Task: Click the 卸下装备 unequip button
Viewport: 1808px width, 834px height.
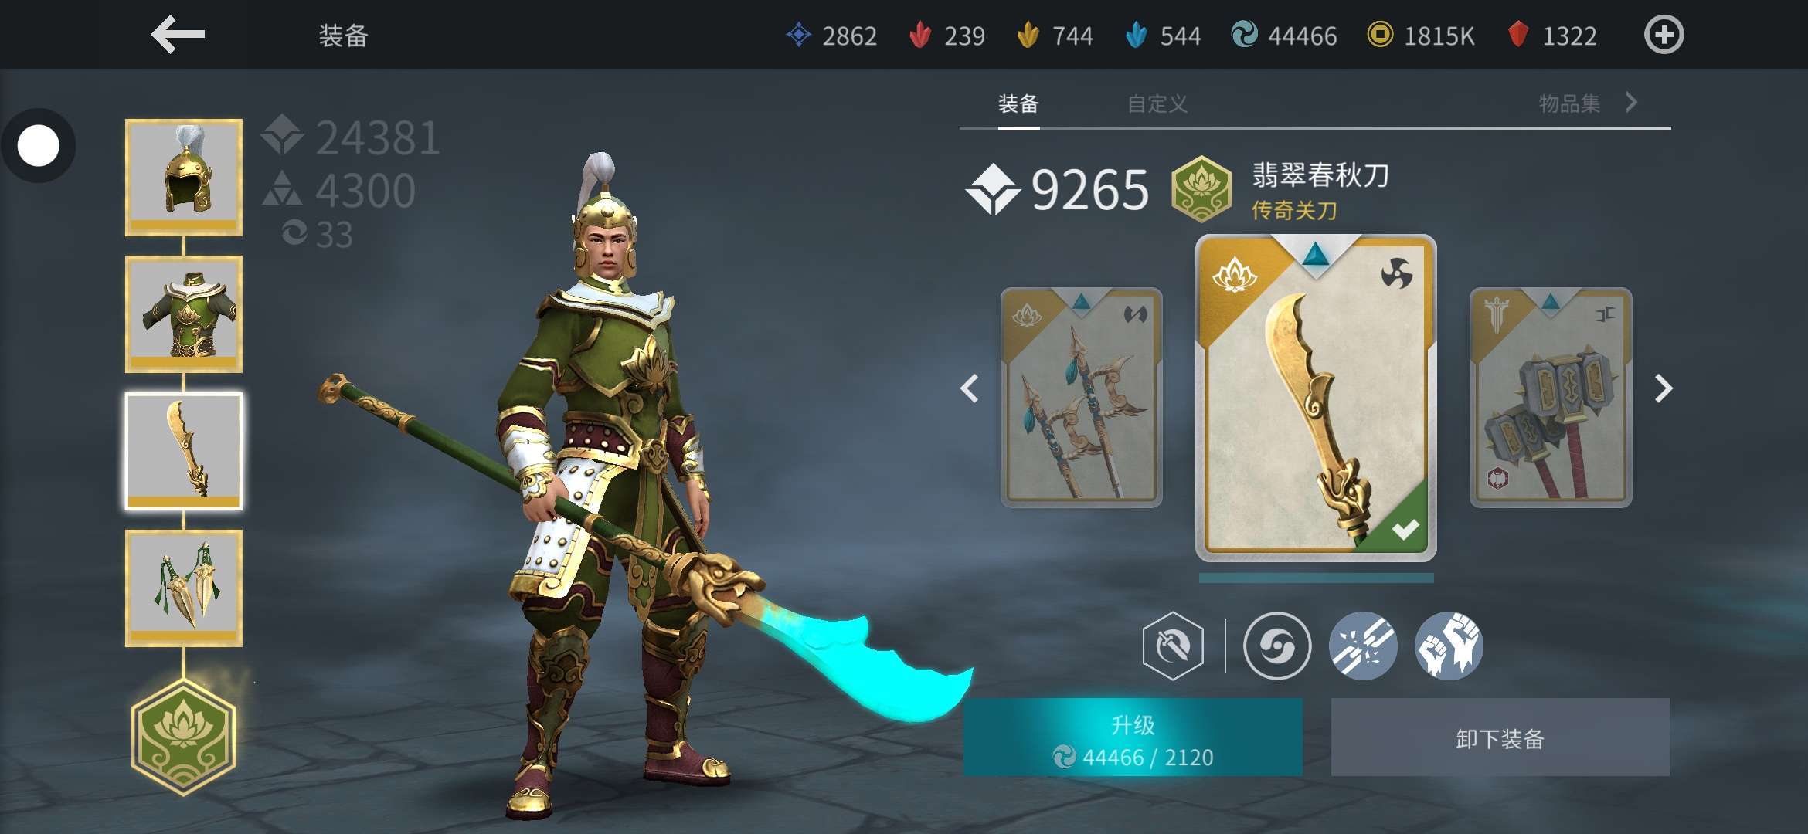Action: point(1500,737)
